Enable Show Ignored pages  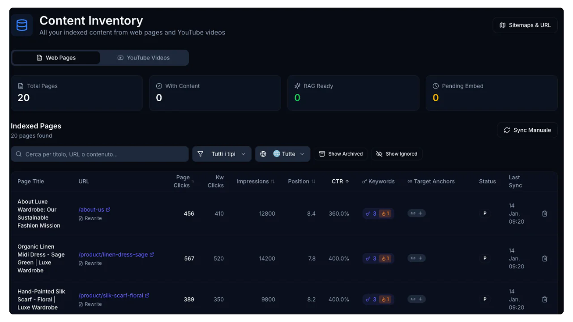tap(397, 154)
